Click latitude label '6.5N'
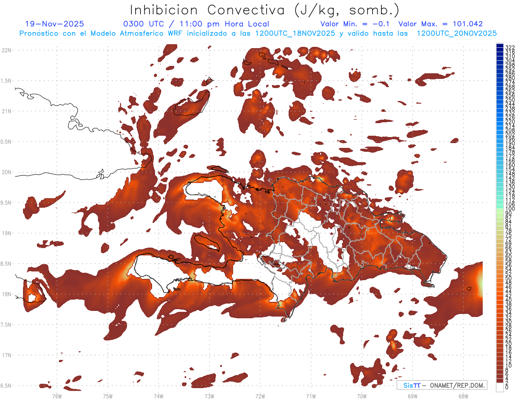This screenshot has width=520, height=402. tap(6, 386)
